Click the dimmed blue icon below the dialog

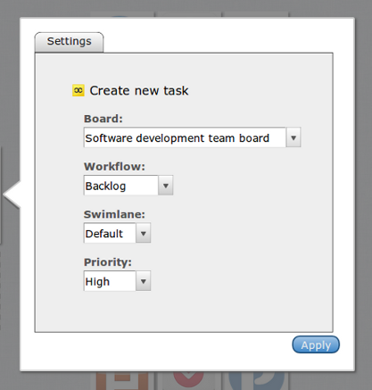(x=257, y=380)
